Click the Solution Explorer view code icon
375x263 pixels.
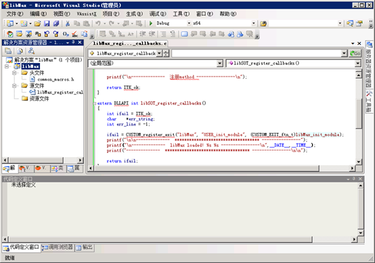click(x=31, y=51)
